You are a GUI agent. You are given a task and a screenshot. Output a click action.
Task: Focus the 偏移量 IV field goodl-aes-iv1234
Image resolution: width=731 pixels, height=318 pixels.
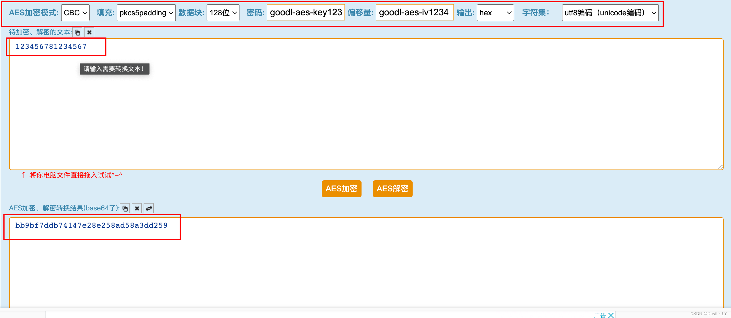point(415,12)
